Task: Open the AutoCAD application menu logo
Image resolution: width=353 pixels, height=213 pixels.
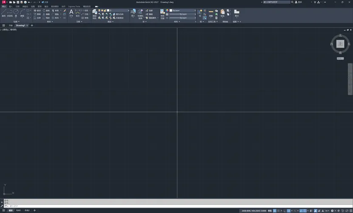Action: (4, 2)
